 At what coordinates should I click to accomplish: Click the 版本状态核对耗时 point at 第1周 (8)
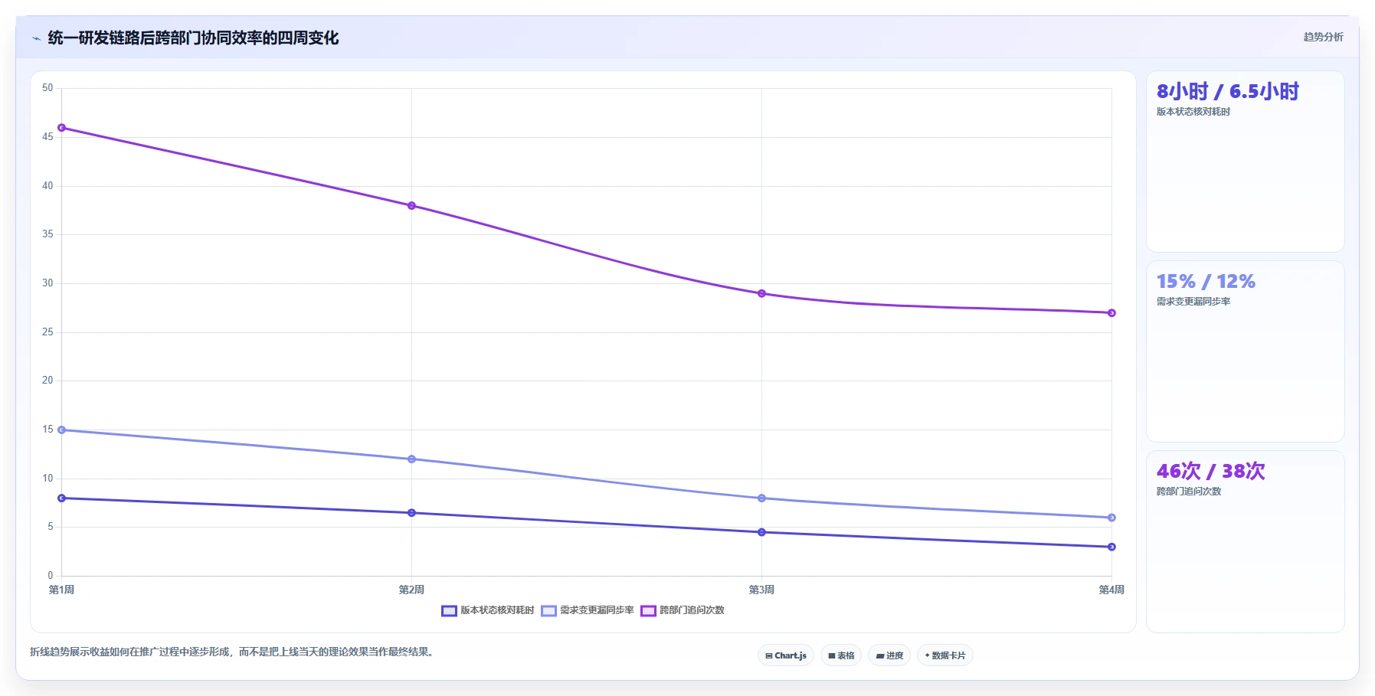(61, 498)
